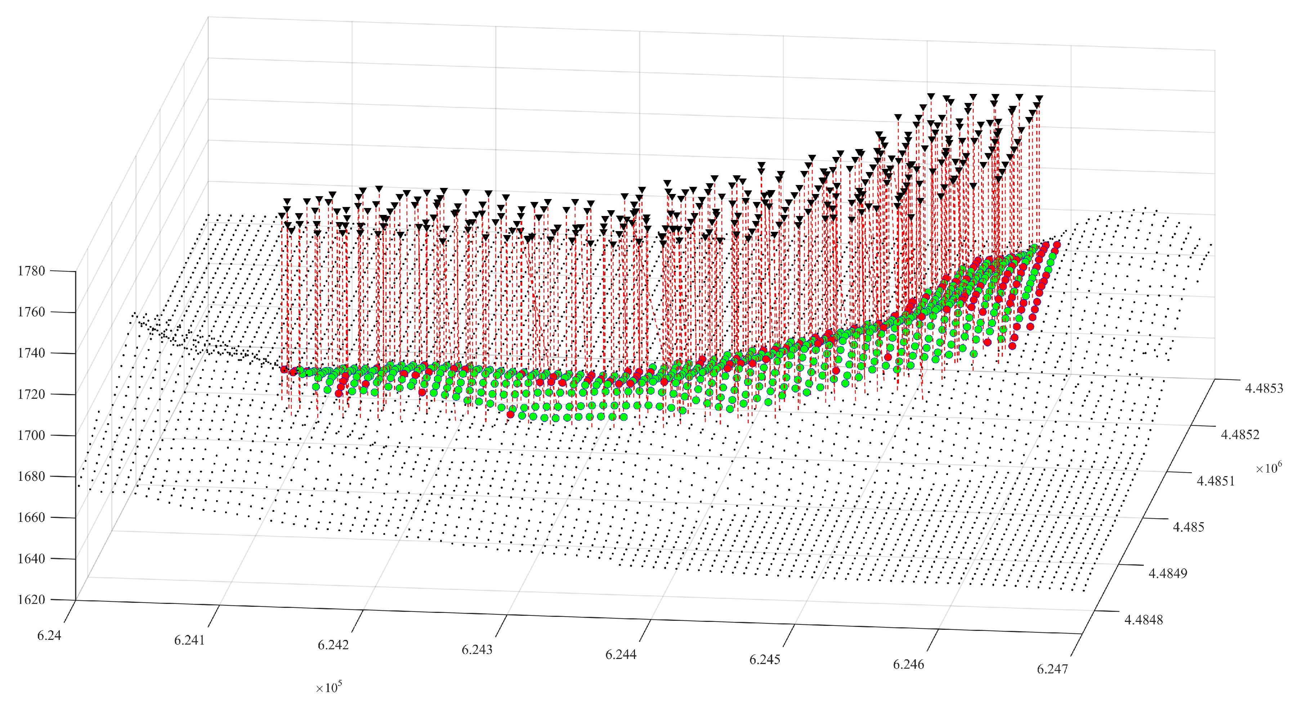This screenshot has width=1297, height=709.
Task: Select the 6.247 x-axis tick label
Action: click(x=1052, y=669)
